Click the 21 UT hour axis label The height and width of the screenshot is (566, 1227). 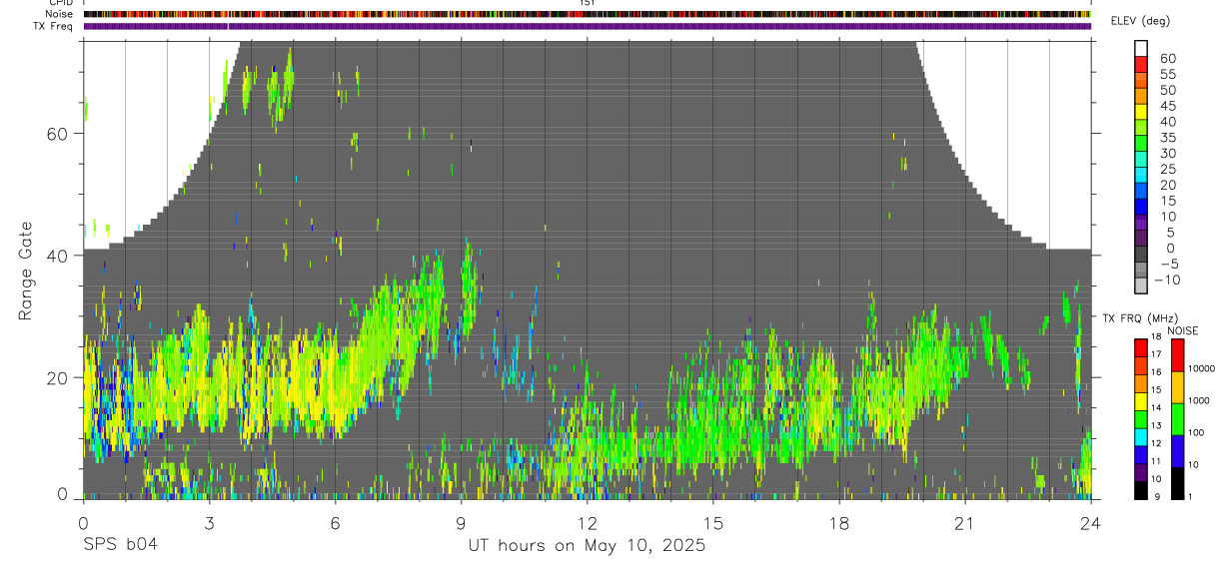pos(964,523)
